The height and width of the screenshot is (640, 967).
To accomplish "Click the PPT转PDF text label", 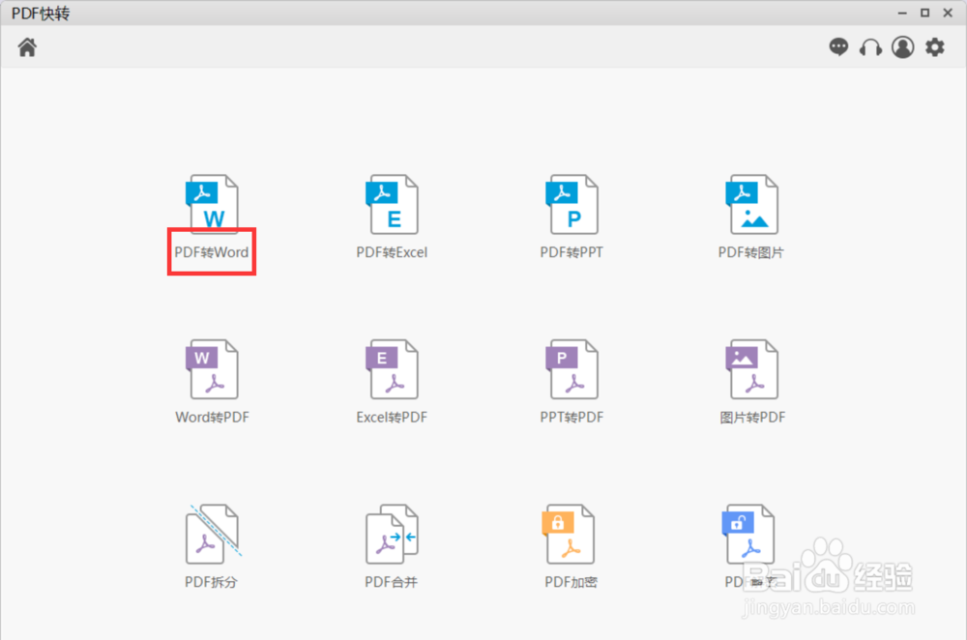I will [571, 417].
